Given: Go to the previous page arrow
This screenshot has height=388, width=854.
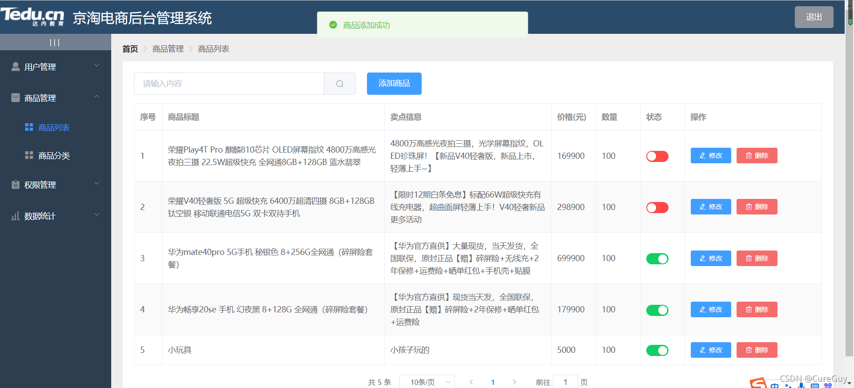Looking at the screenshot, I should pos(471,382).
